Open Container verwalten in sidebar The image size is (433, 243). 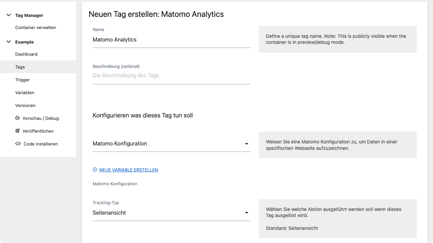click(36, 28)
